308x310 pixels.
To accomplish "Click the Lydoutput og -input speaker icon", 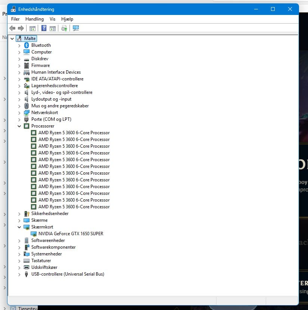I will (x=27, y=99).
